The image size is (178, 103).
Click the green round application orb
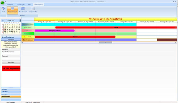pos(2,3)
